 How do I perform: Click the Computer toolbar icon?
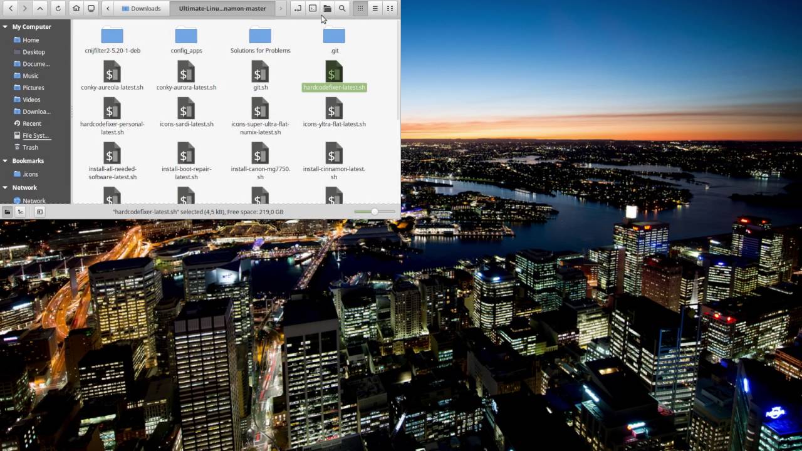[x=91, y=8]
